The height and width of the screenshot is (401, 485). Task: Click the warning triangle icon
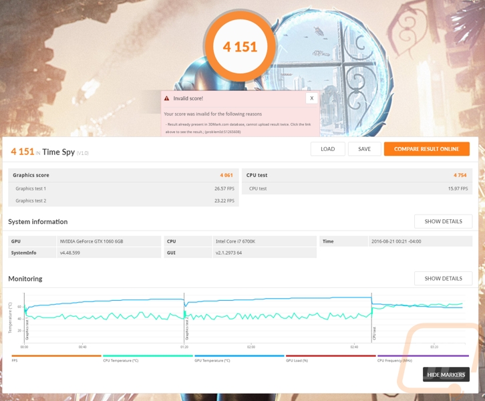coord(167,98)
